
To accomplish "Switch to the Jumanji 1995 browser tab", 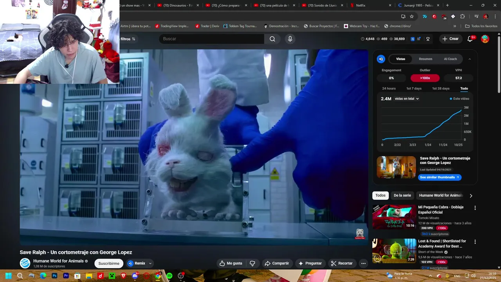I will tap(419, 5).
